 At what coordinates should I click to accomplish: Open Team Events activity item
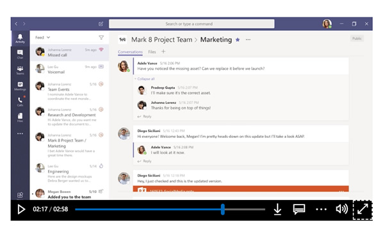(70, 91)
